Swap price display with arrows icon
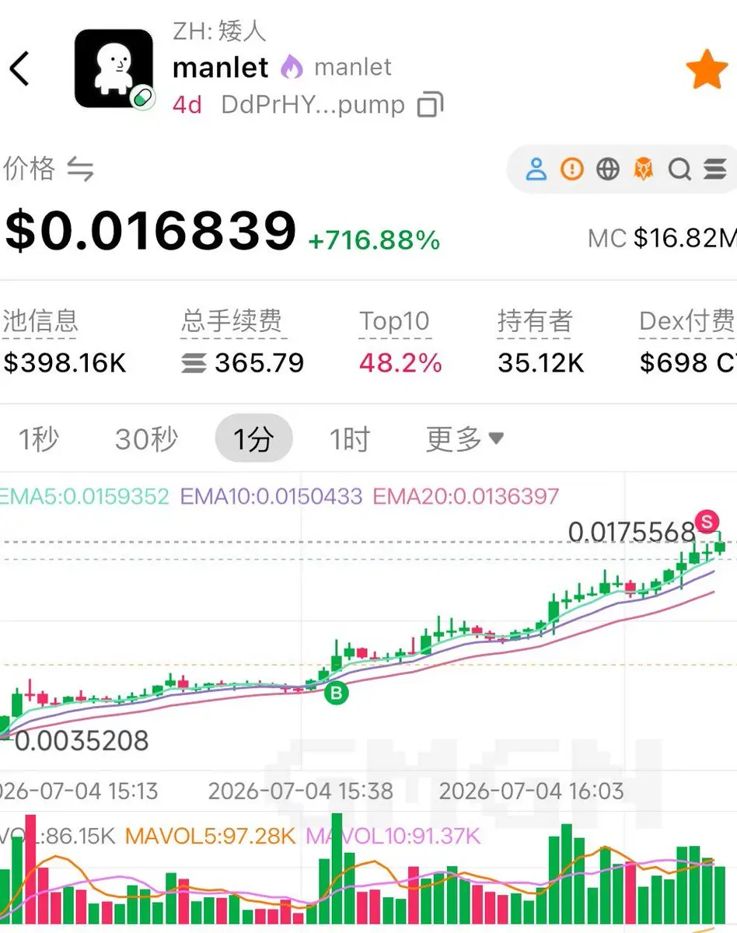Screen dimensions: 737x933 pyautogui.click(x=80, y=169)
